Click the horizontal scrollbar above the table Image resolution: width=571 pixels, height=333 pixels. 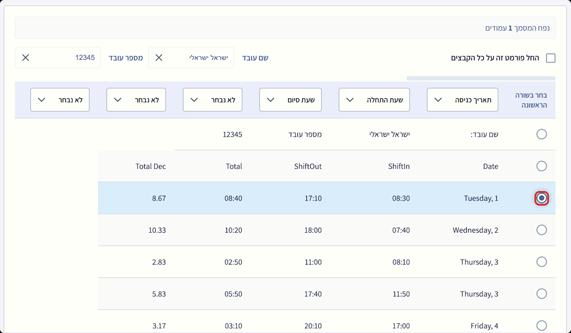[481, 78]
